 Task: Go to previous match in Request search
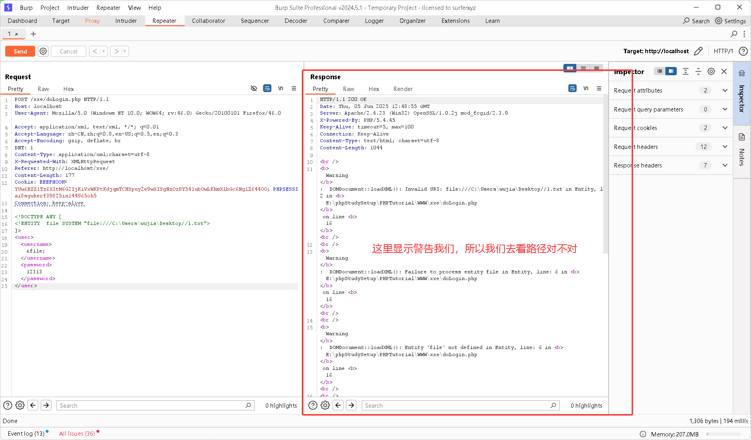(x=33, y=405)
